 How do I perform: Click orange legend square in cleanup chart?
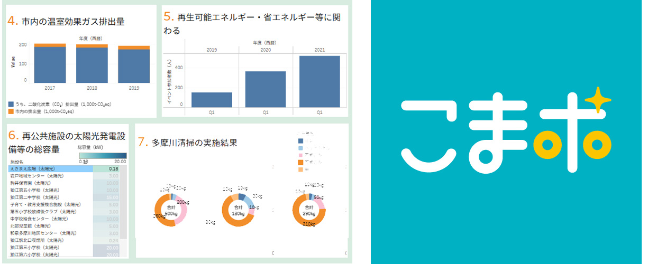point(301,163)
